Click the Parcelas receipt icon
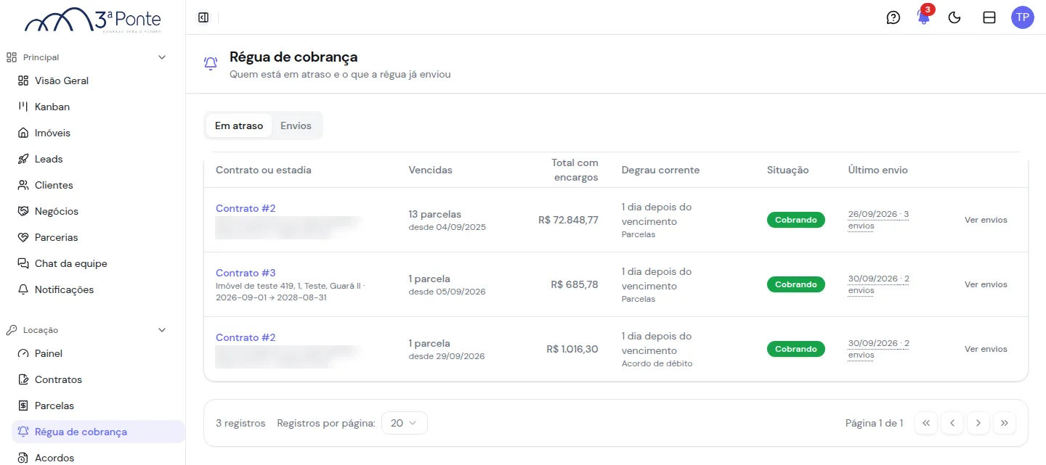The image size is (1046, 465). click(23, 406)
